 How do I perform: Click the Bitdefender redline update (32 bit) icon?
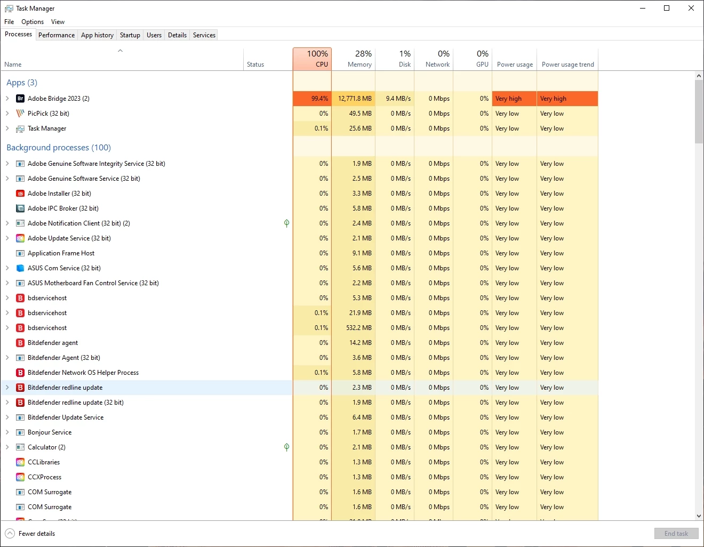[20, 403]
